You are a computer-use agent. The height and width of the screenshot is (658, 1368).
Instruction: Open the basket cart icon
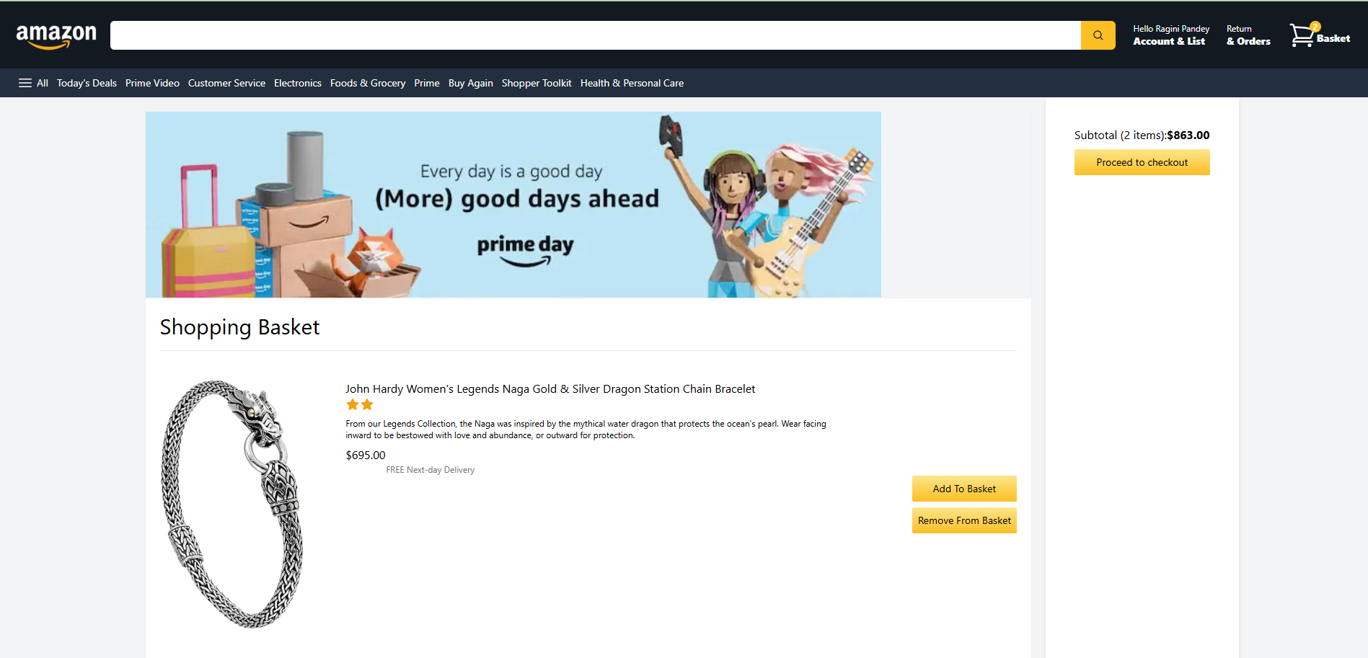pos(1319,35)
